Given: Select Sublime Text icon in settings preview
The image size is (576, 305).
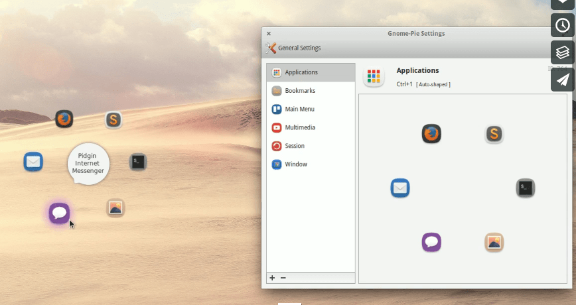Looking at the screenshot, I should click(x=494, y=133).
